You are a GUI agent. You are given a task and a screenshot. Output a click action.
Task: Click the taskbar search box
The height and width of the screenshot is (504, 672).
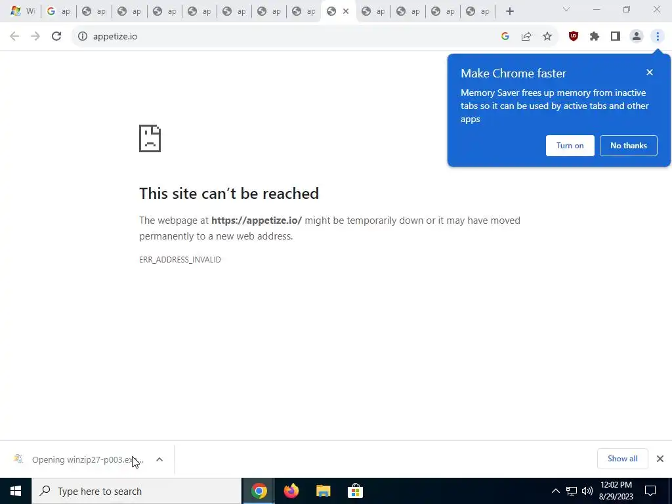click(136, 491)
